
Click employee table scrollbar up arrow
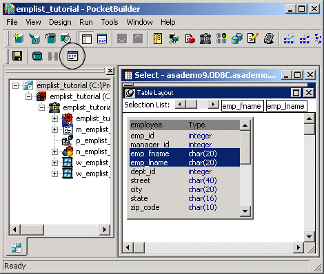[245, 125]
